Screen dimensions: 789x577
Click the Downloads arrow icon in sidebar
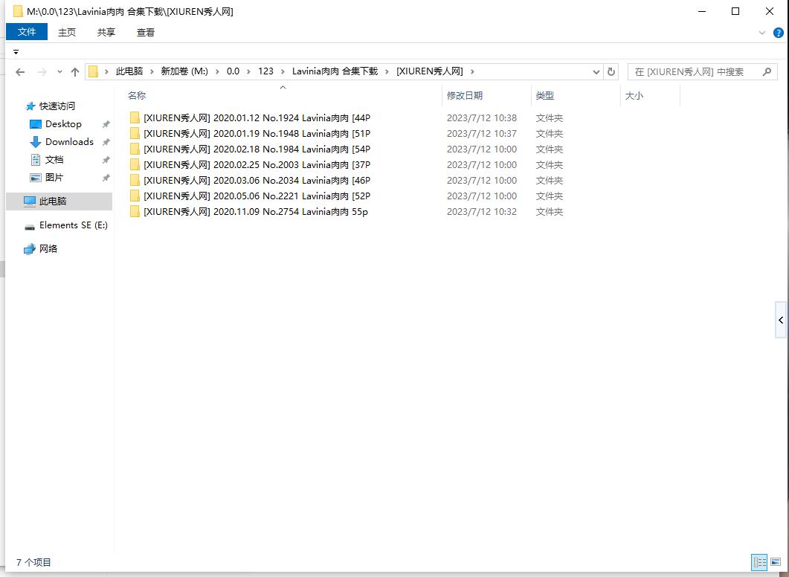35,142
